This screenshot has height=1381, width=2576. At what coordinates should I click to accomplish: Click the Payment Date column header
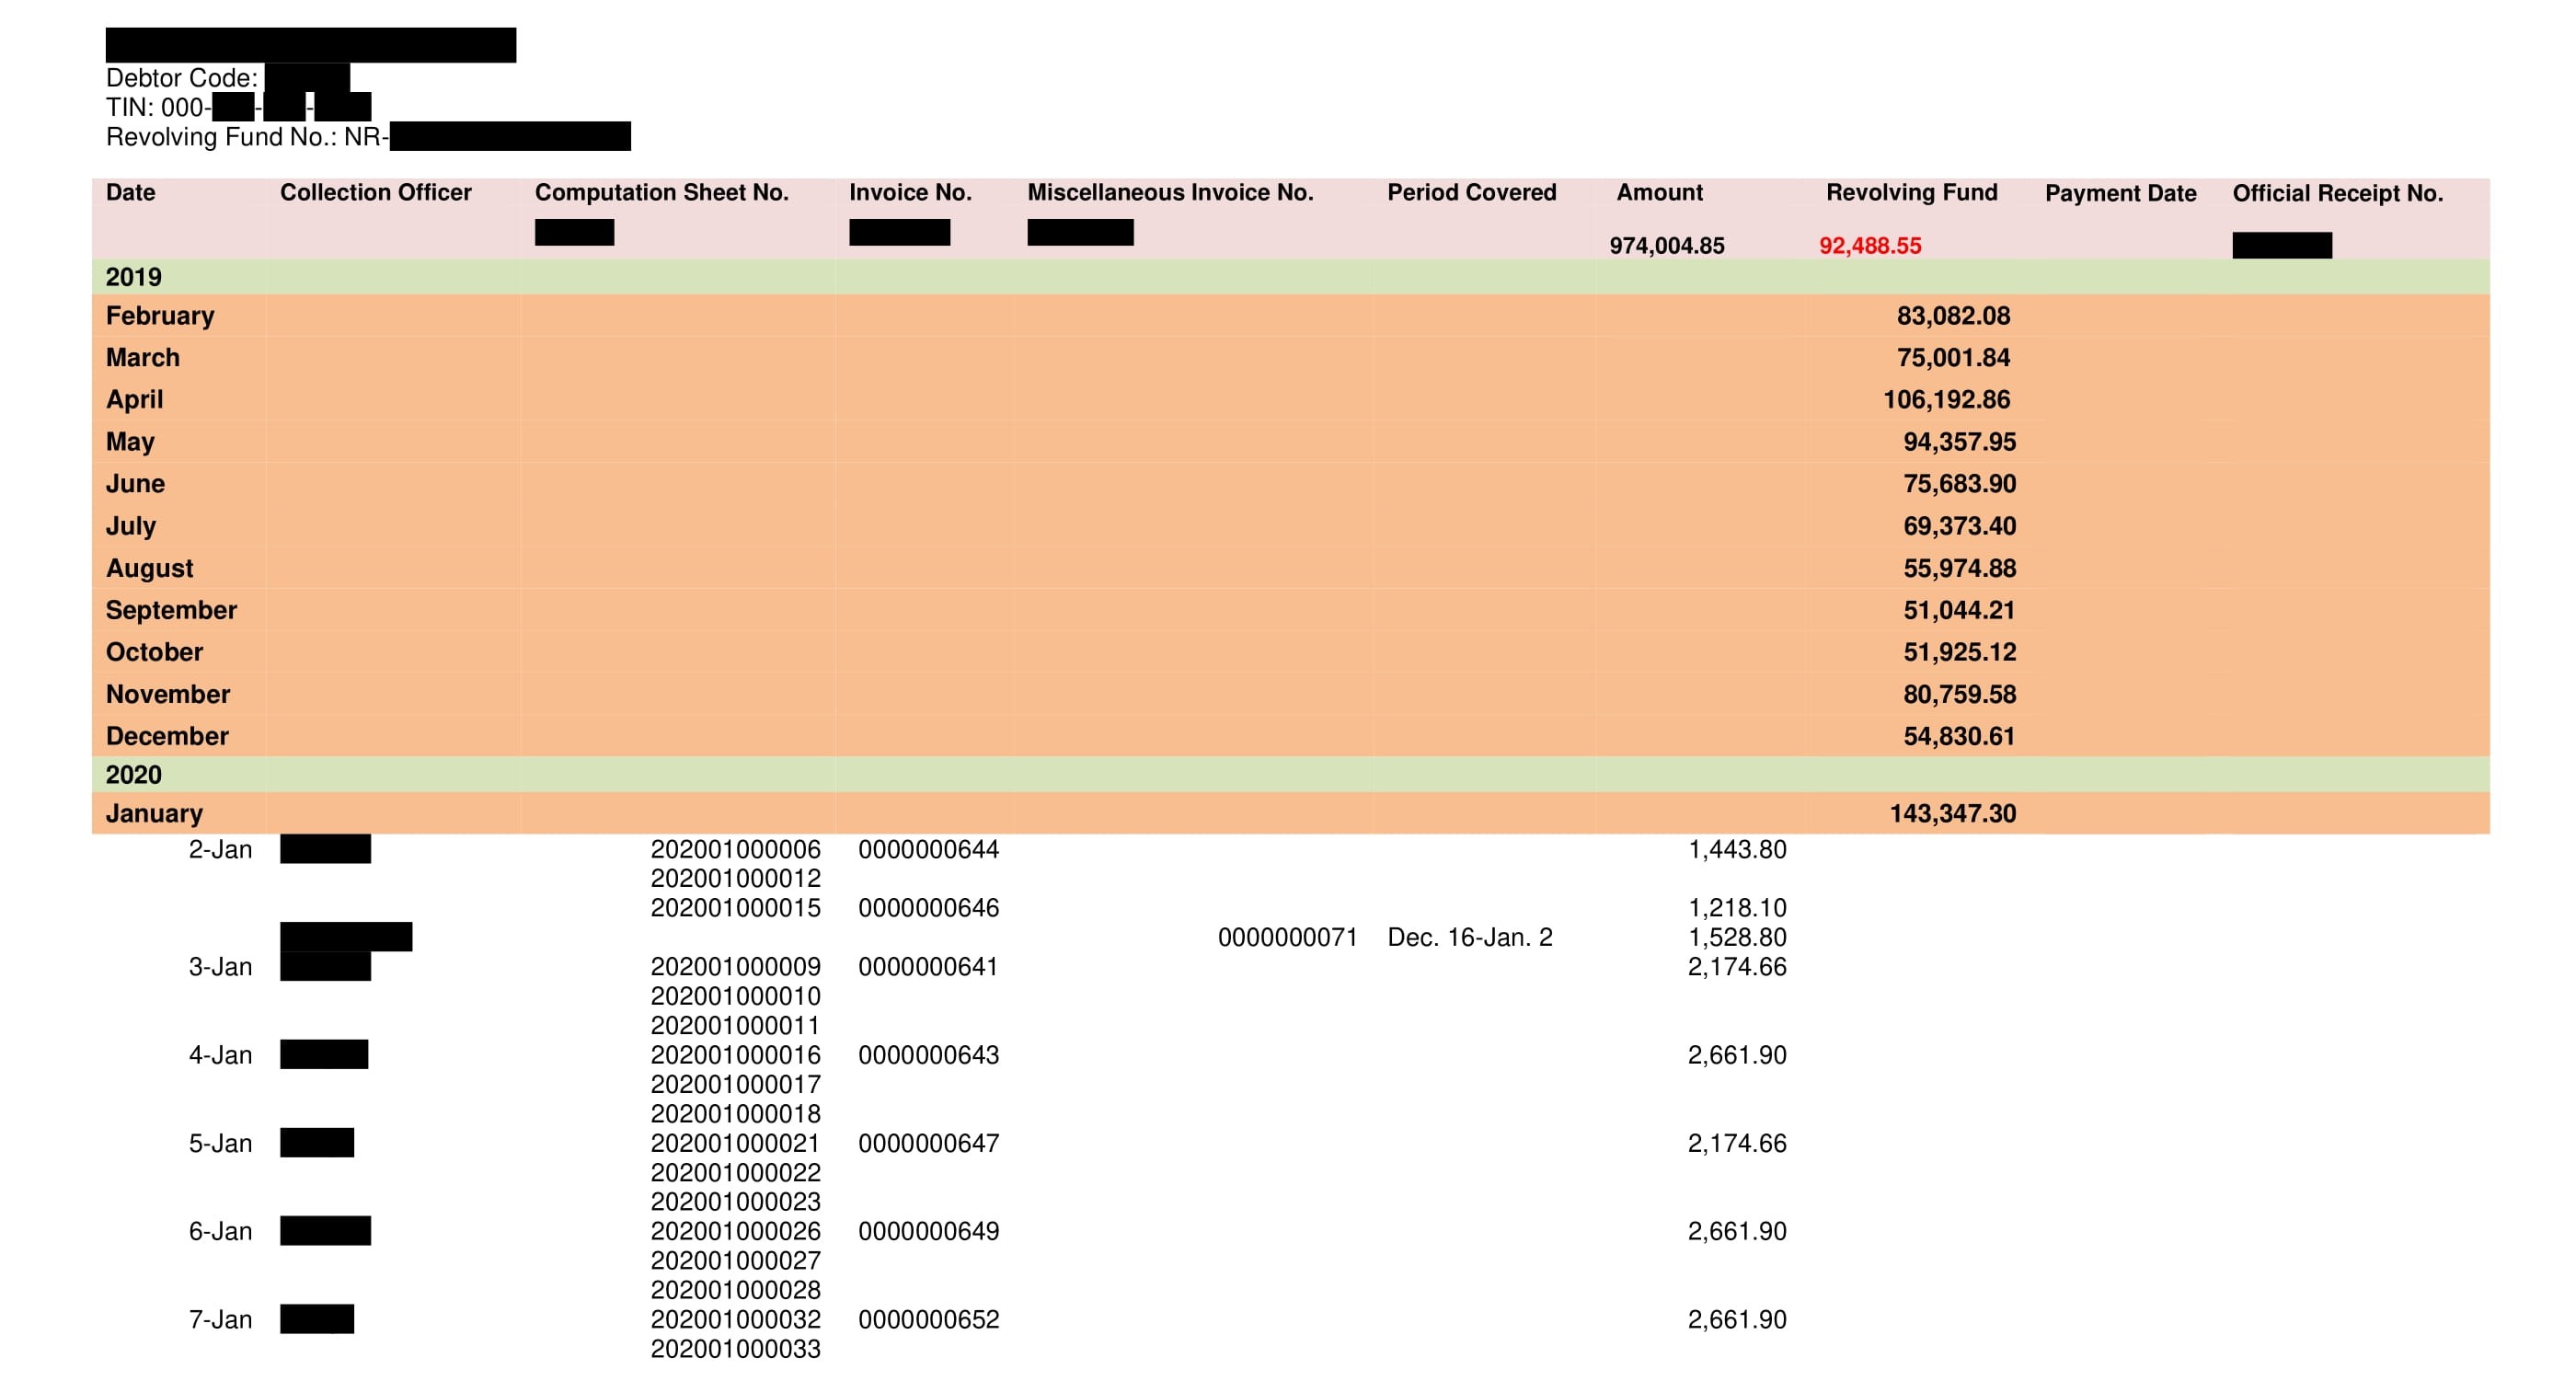pos(2120,193)
